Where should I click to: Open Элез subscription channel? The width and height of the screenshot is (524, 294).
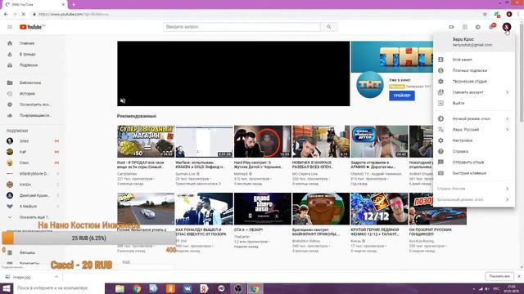point(33,141)
